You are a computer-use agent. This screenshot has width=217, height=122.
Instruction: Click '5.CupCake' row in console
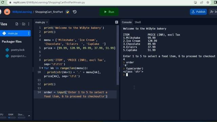coord(139,50)
